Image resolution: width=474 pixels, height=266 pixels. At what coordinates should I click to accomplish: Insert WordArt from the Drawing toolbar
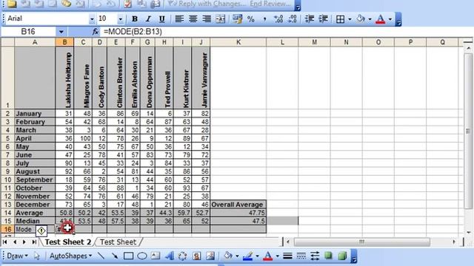[170, 256]
